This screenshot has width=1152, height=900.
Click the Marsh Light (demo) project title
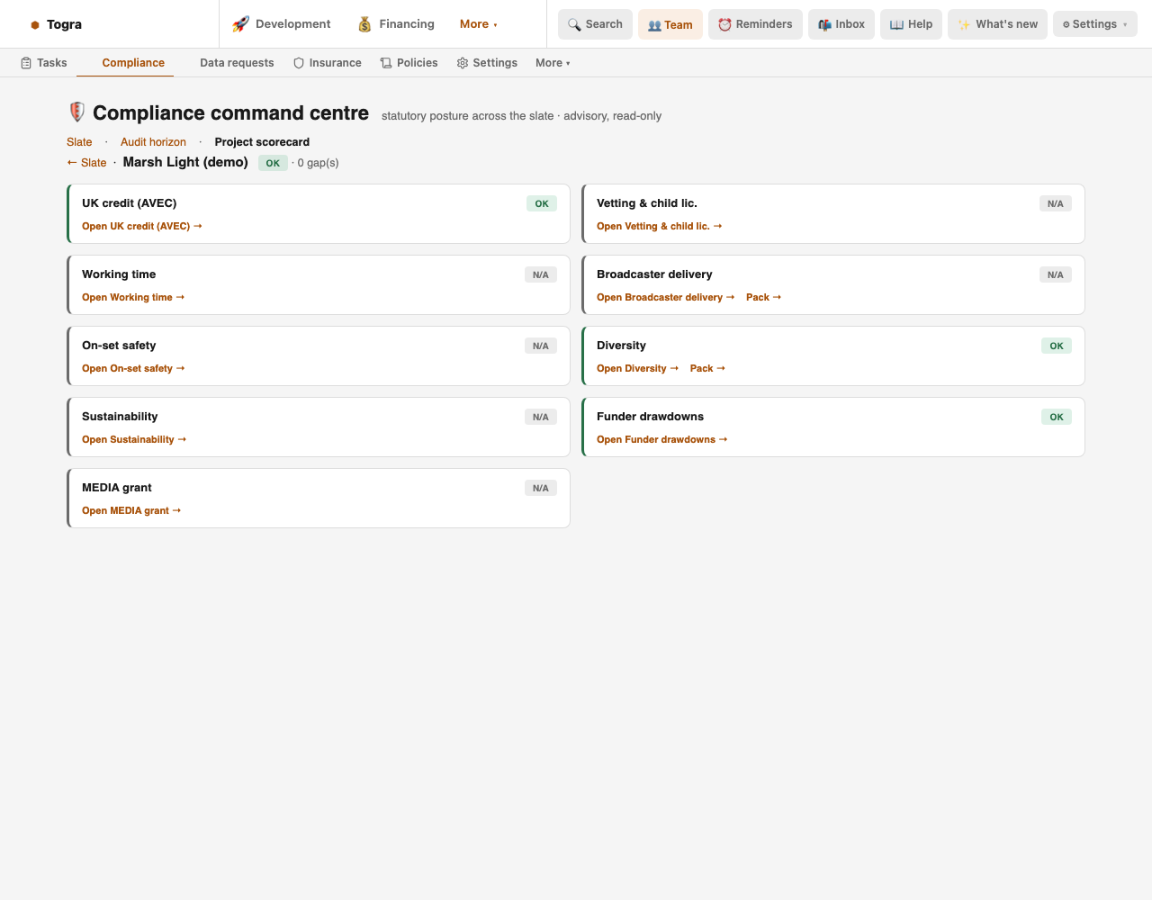click(x=185, y=162)
